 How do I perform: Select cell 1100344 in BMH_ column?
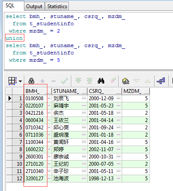[35, 142]
